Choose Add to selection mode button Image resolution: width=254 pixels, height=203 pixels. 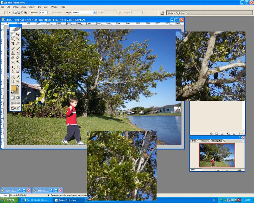(x=18, y=12)
